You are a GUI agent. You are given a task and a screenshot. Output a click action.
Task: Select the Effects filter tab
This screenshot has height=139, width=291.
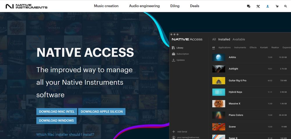pyautogui.click(x=253, y=47)
